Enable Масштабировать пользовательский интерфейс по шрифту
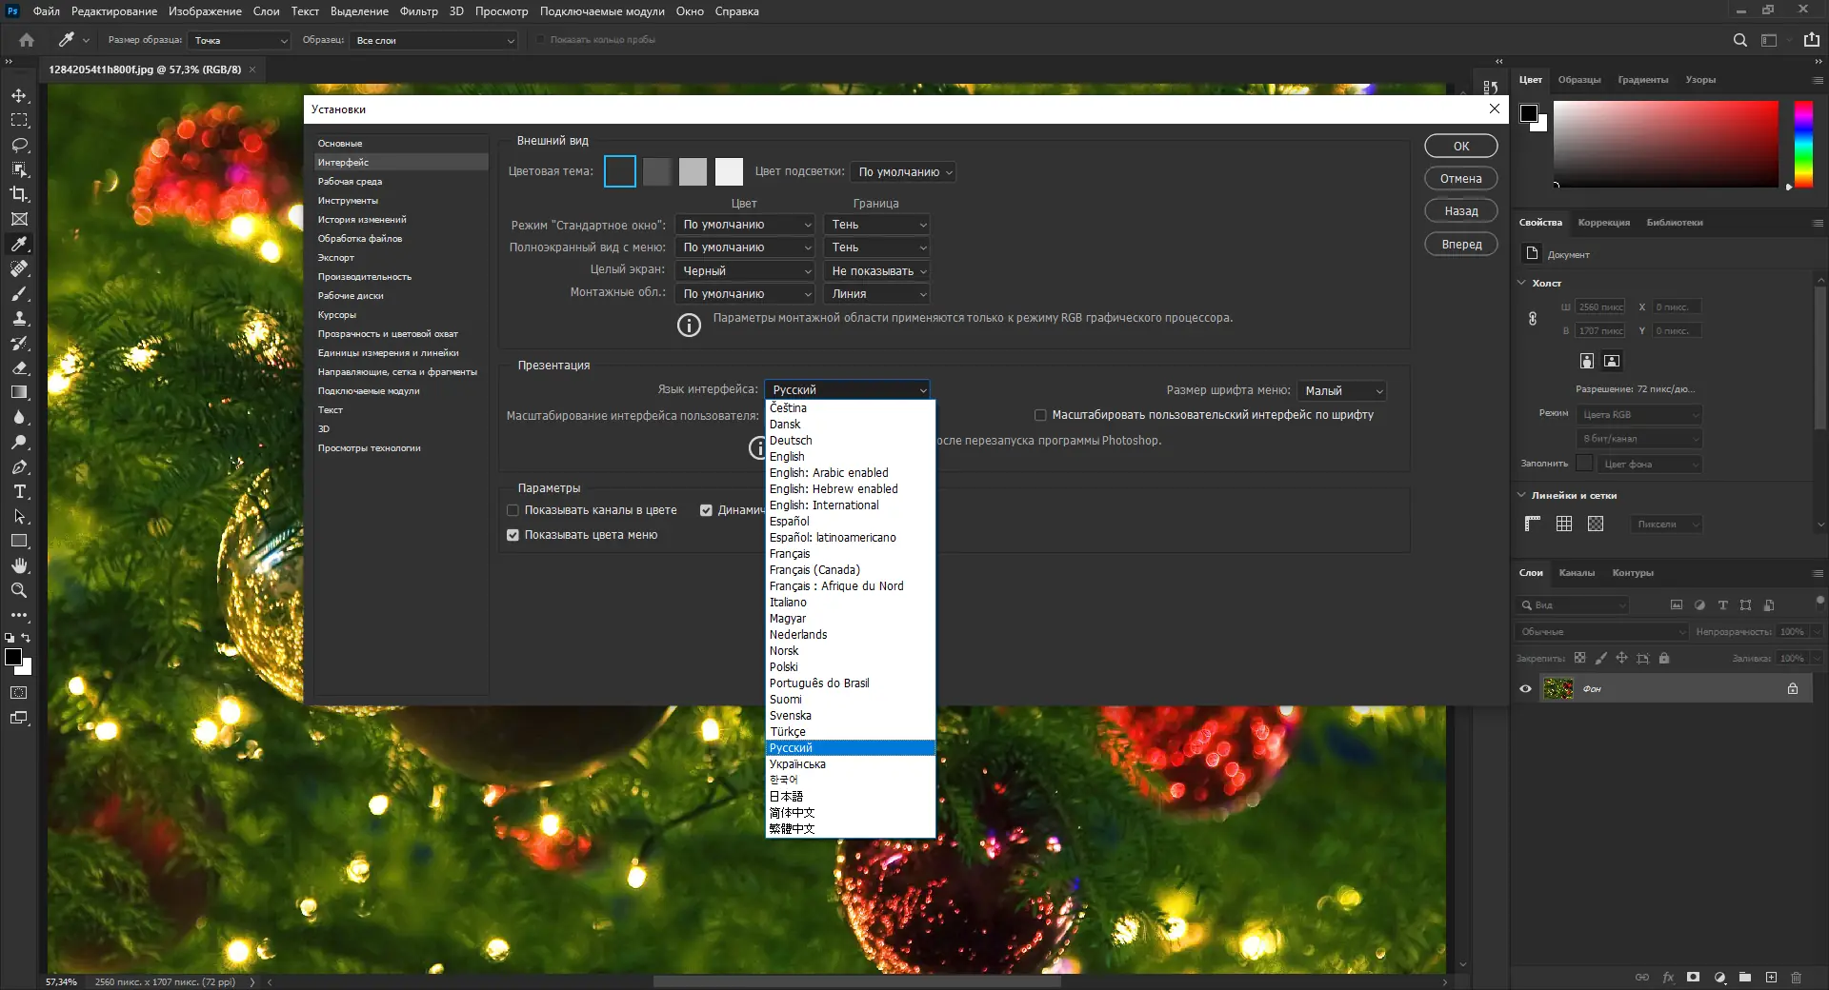The width and height of the screenshot is (1829, 990). pyautogui.click(x=1040, y=415)
